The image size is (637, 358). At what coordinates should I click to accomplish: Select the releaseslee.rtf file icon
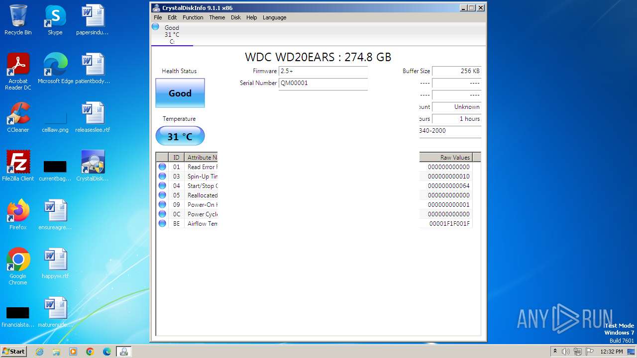[93, 117]
